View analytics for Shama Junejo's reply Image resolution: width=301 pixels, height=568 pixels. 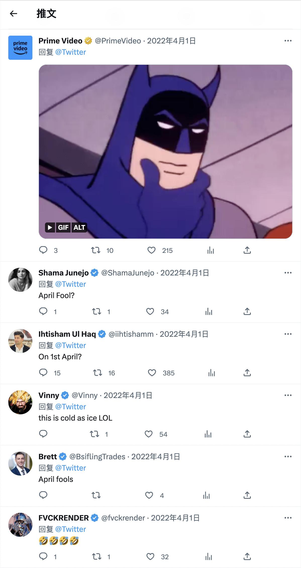[209, 311]
